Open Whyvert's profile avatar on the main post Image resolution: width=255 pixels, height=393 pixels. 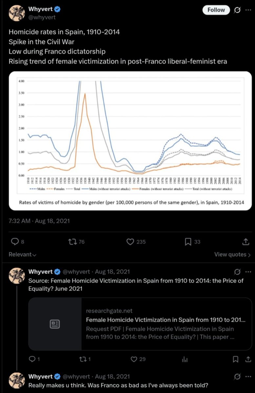17,13
